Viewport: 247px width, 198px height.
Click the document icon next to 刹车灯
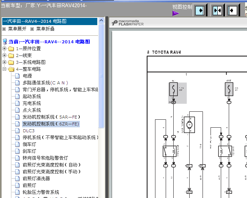pos(17,151)
